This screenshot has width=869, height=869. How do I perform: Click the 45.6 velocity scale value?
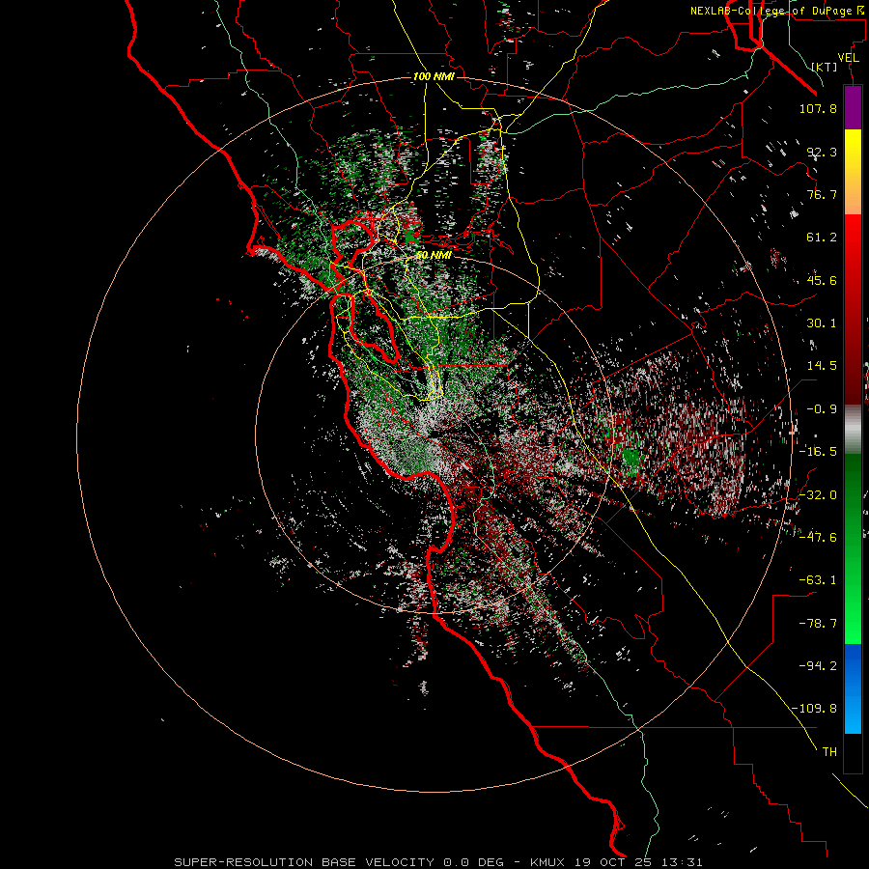(822, 280)
